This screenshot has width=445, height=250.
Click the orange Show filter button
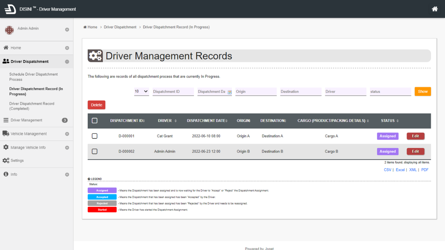point(422,91)
